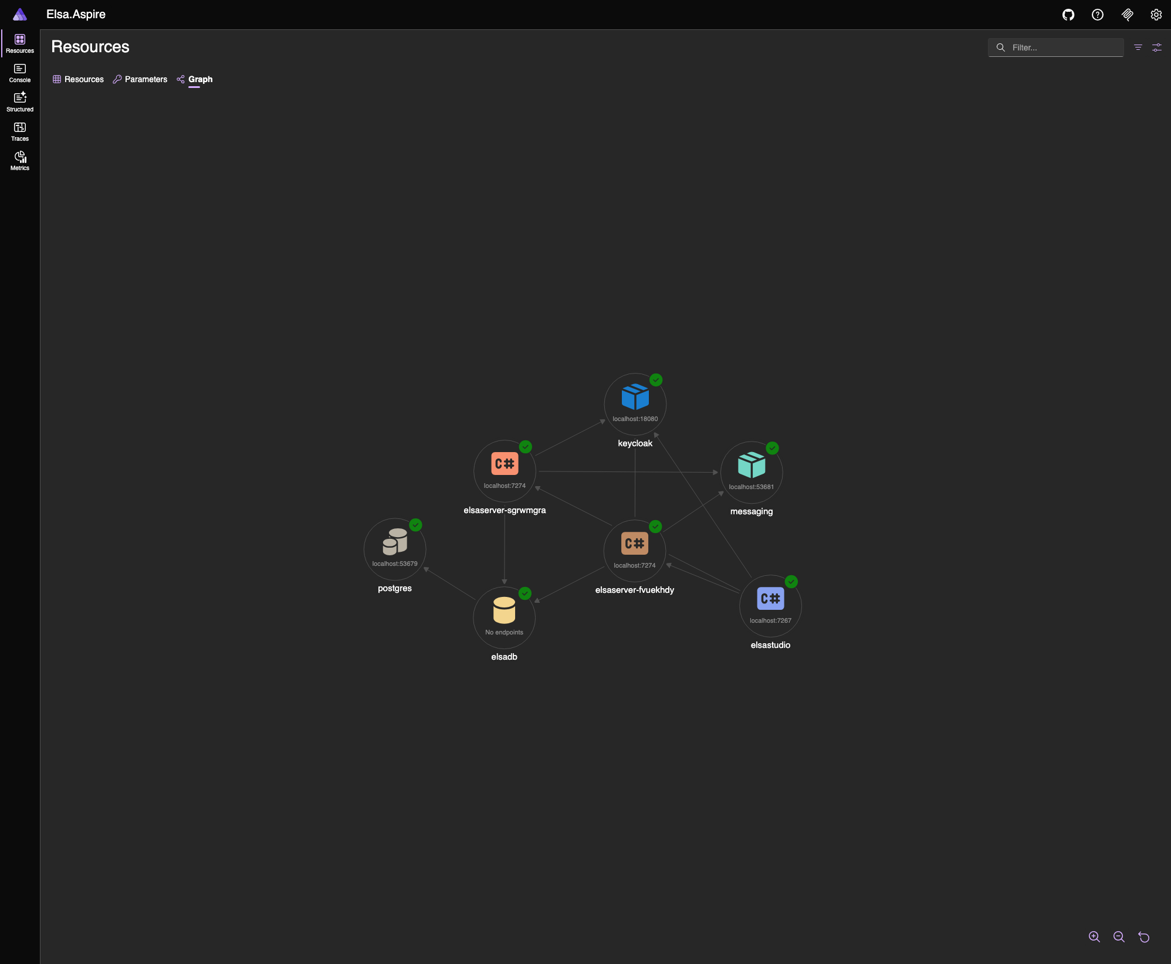Focus the Filter search field
Image resolution: width=1171 pixels, height=964 pixels.
[x=1056, y=47]
